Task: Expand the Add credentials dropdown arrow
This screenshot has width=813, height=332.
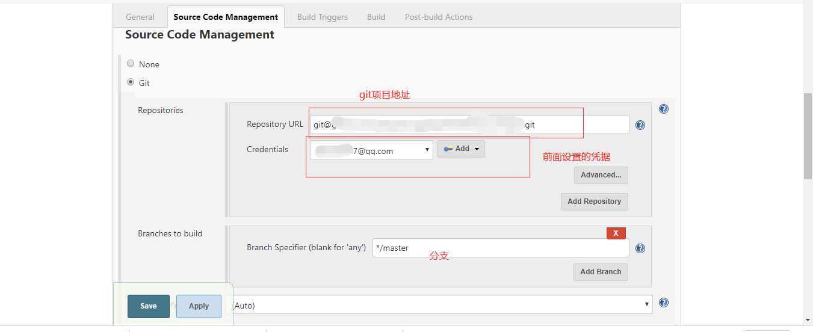Action: (x=477, y=149)
